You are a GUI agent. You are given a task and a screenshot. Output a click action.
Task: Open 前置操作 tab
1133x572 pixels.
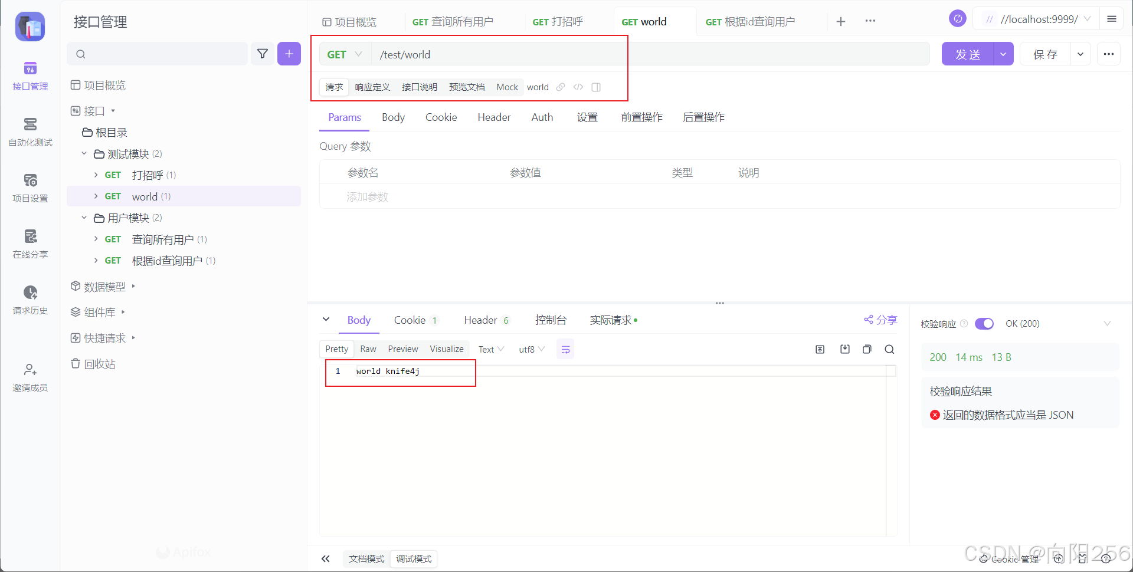coord(641,117)
